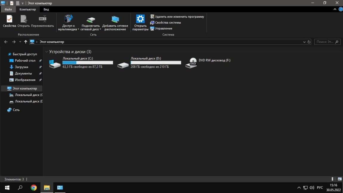Open system settings via Открыть параметры icon
This screenshot has width=343, height=193.
(x=140, y=22)
